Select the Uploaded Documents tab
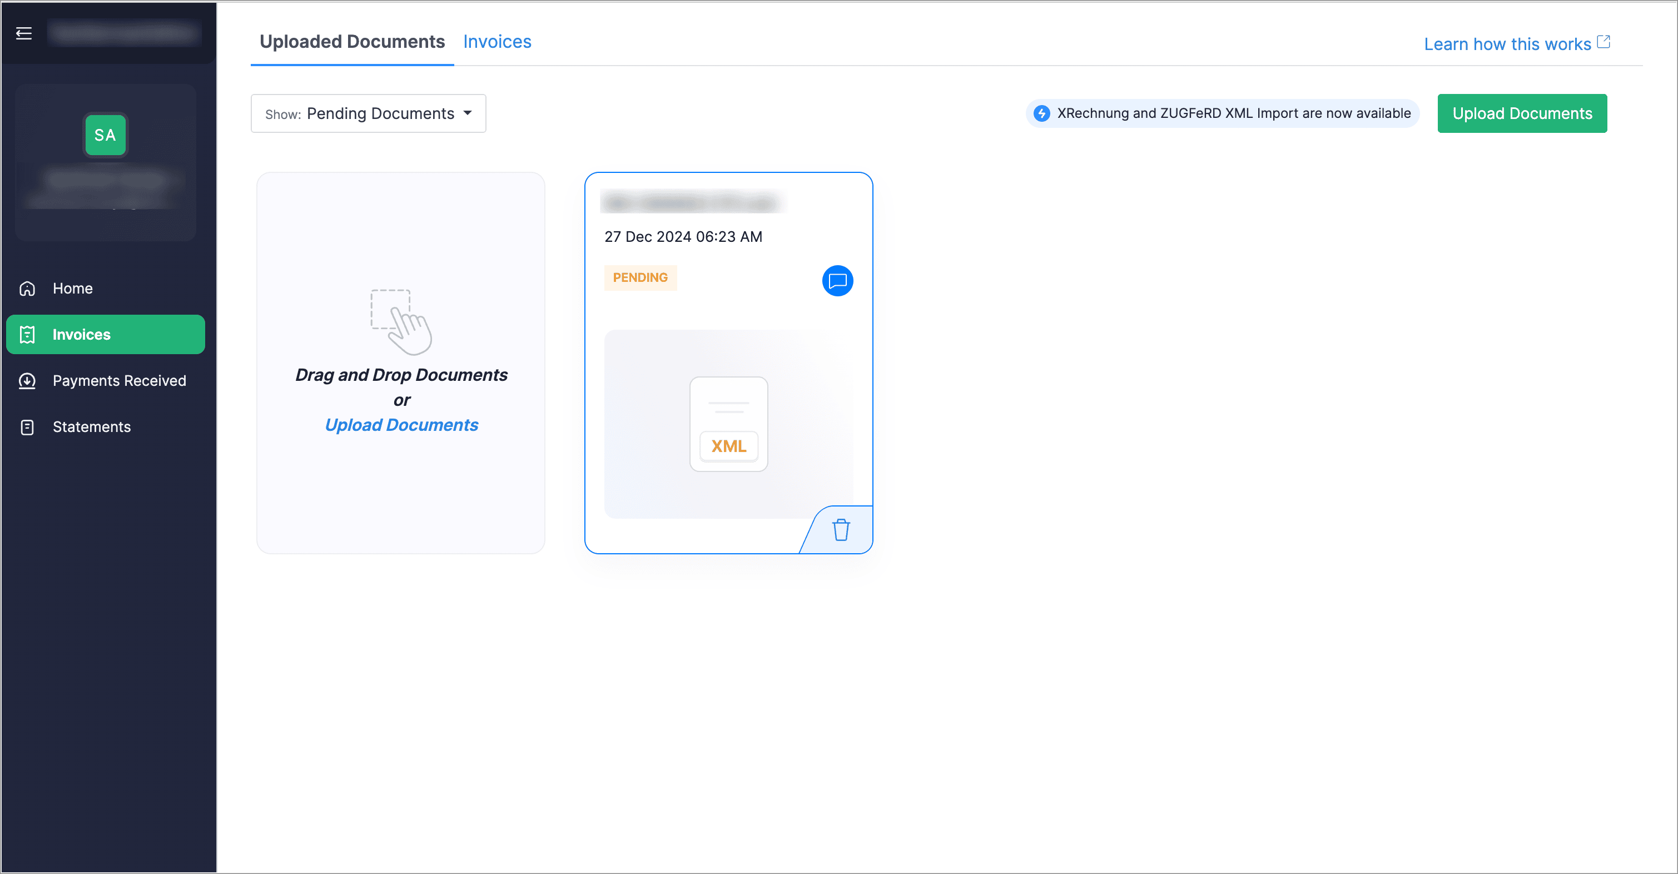1678x874 pixels. coord(352,42)
